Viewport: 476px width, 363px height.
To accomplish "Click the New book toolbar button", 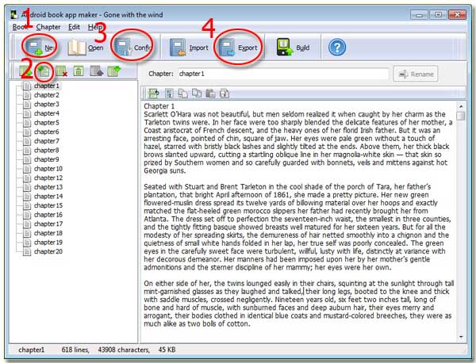I will tap(39, 48).
